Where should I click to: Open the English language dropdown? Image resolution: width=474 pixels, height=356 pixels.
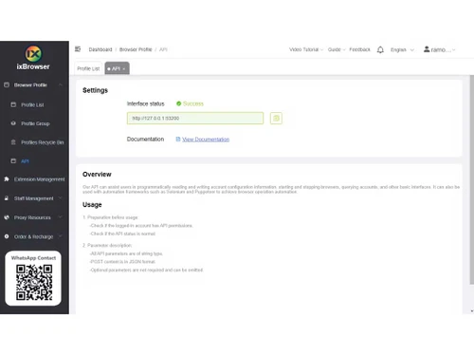pos(402,49)
